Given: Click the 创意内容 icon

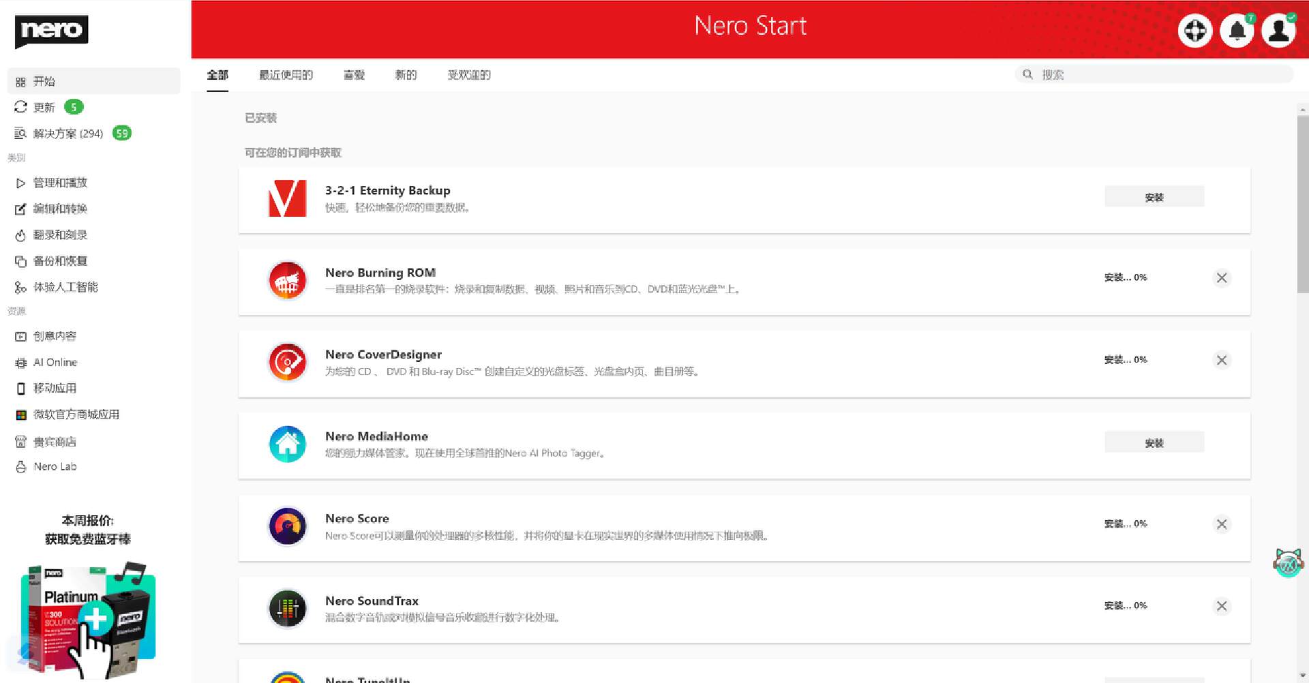Looking at the screenshot, I should (x=20, y=336).
